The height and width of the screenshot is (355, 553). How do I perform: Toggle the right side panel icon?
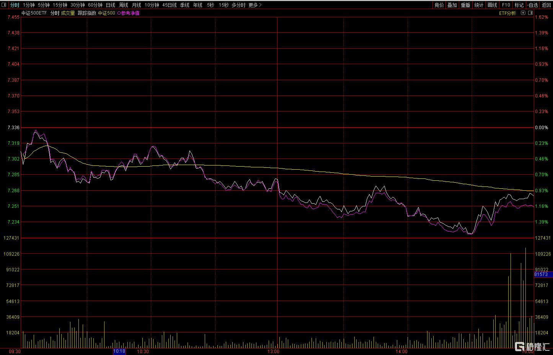530,13
